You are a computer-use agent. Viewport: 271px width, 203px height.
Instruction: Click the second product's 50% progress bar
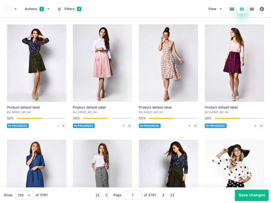point(107,118)
